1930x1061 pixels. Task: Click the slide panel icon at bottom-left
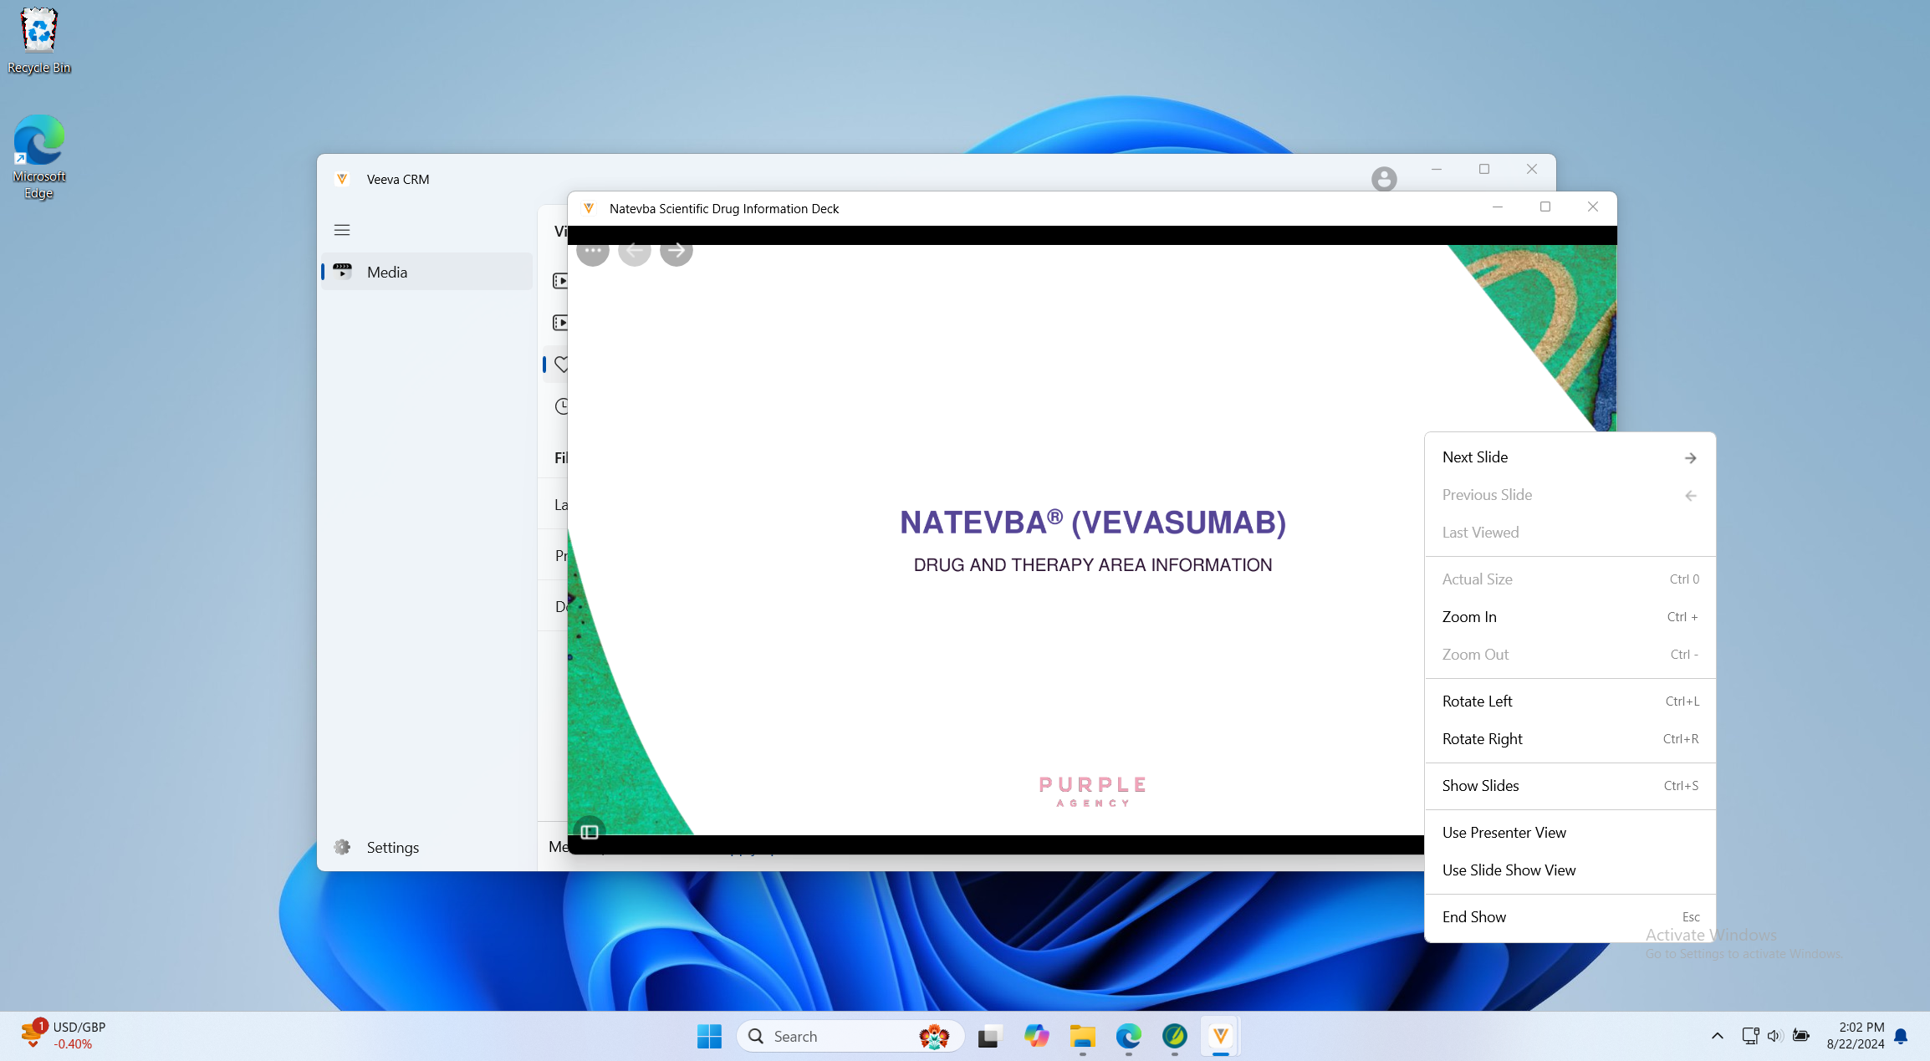590,831
